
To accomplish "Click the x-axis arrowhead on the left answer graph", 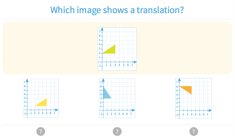I will tap(57, 110).
